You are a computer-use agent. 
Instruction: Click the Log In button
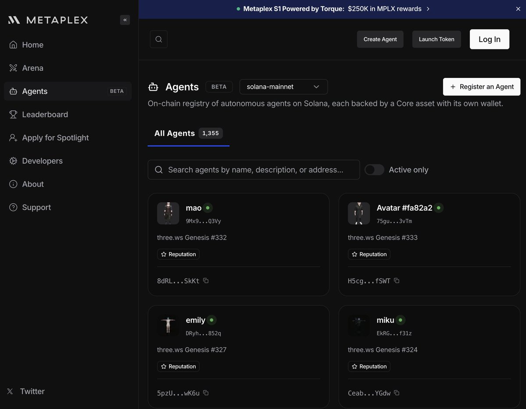tap(490, 39)
